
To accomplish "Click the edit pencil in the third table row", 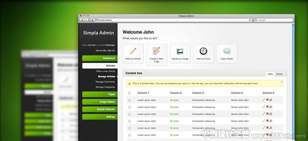I will click(264, 114).
